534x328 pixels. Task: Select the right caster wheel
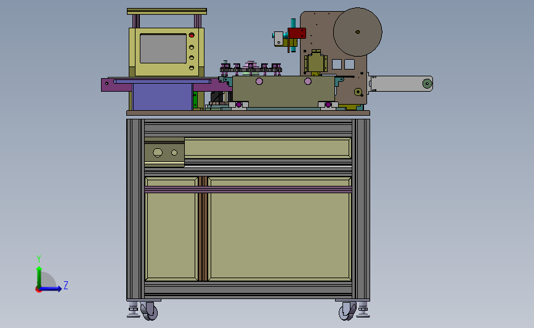[x=347, y=311]
